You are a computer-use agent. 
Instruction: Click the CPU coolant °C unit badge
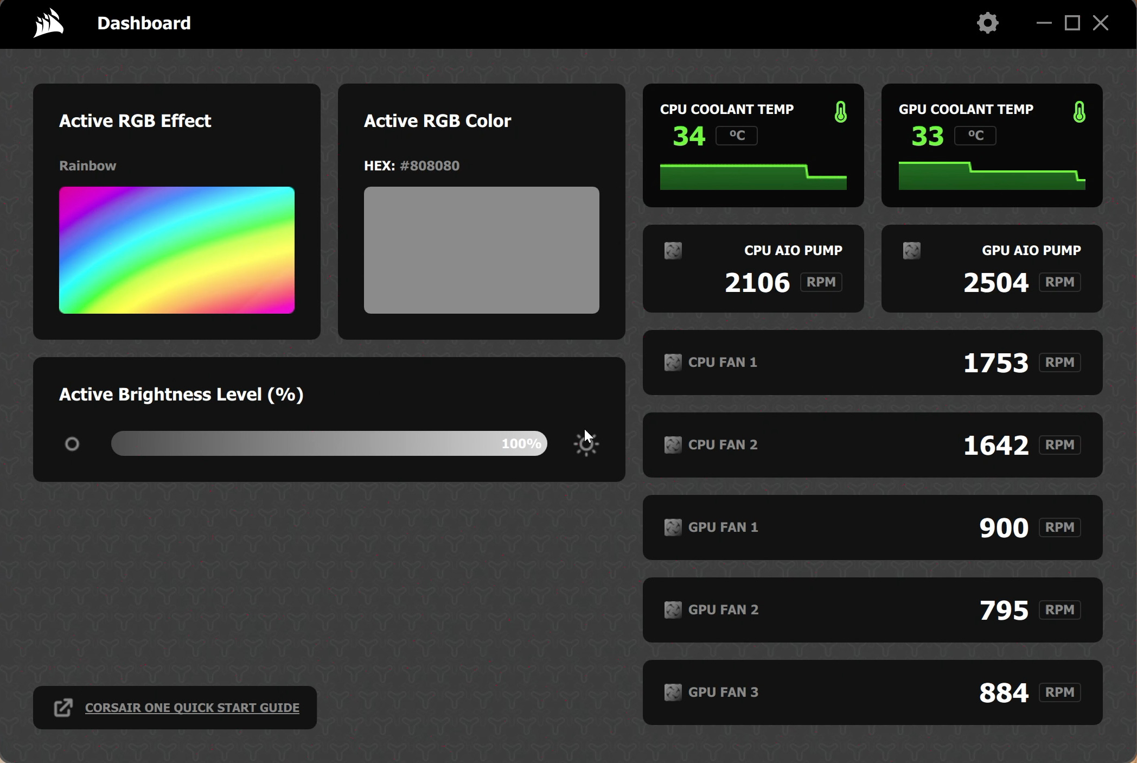point(736,136)
